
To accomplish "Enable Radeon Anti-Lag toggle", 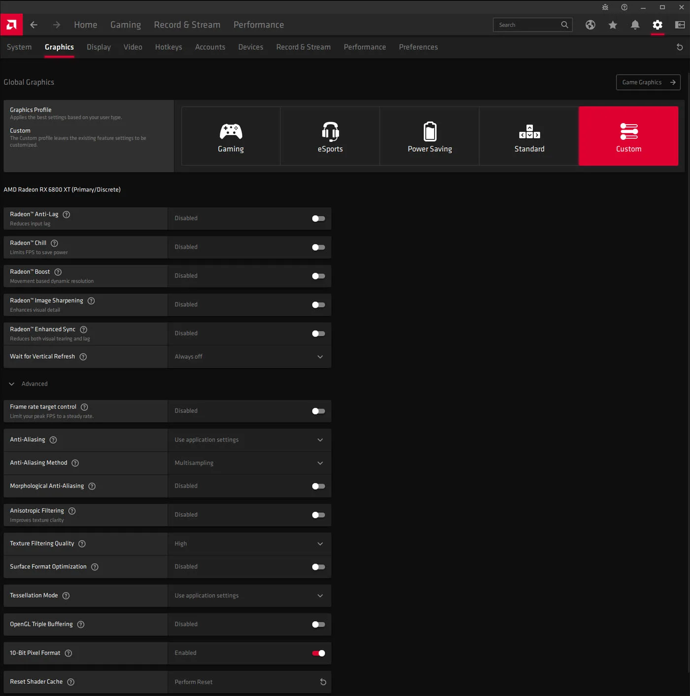I will [318, 218].
